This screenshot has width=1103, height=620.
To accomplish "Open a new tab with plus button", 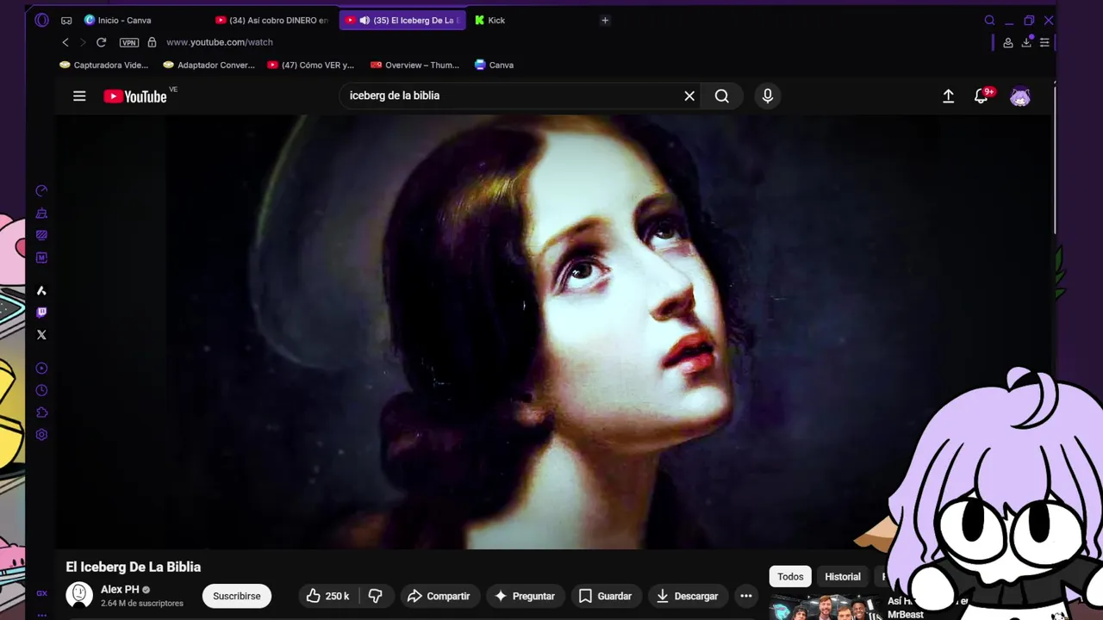I will tap(605, 20).
